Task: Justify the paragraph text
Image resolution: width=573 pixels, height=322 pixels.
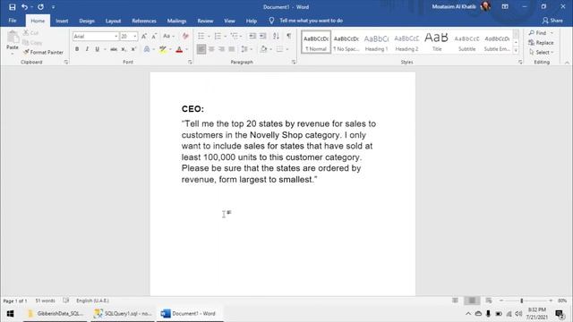Action: click(232, 49)
